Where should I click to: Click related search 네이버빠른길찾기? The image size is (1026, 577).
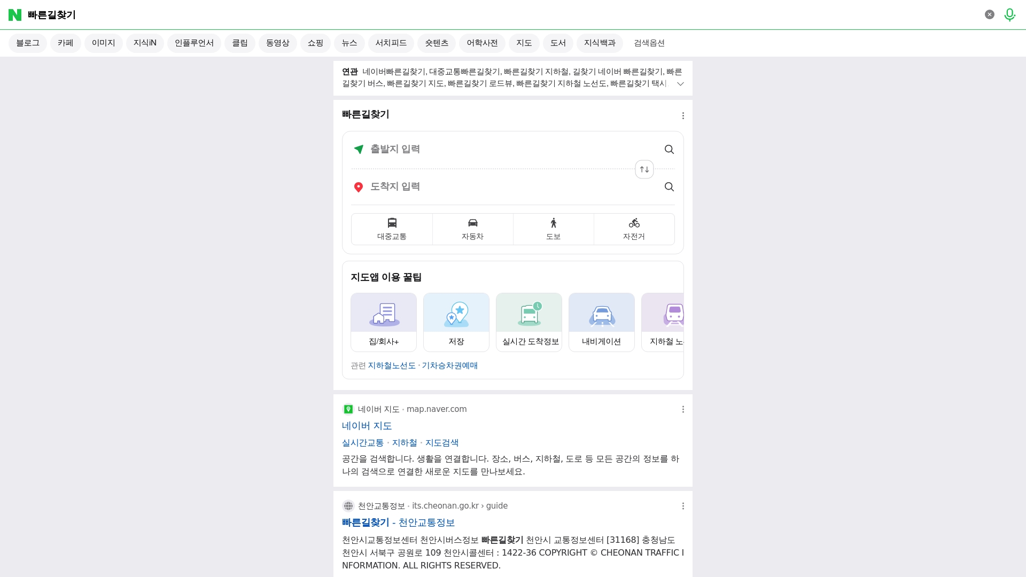tap(394, 72)
